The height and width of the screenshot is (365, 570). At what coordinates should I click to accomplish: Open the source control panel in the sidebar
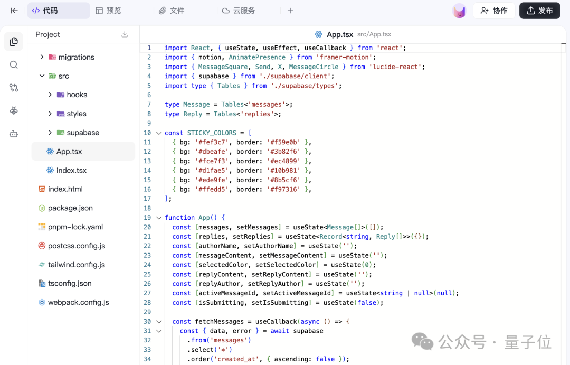tap(13, 88)
